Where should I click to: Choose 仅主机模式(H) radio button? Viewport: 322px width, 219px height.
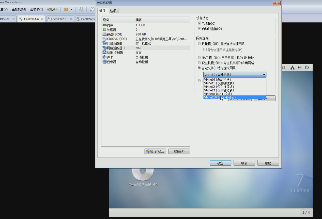click(199, 63)
